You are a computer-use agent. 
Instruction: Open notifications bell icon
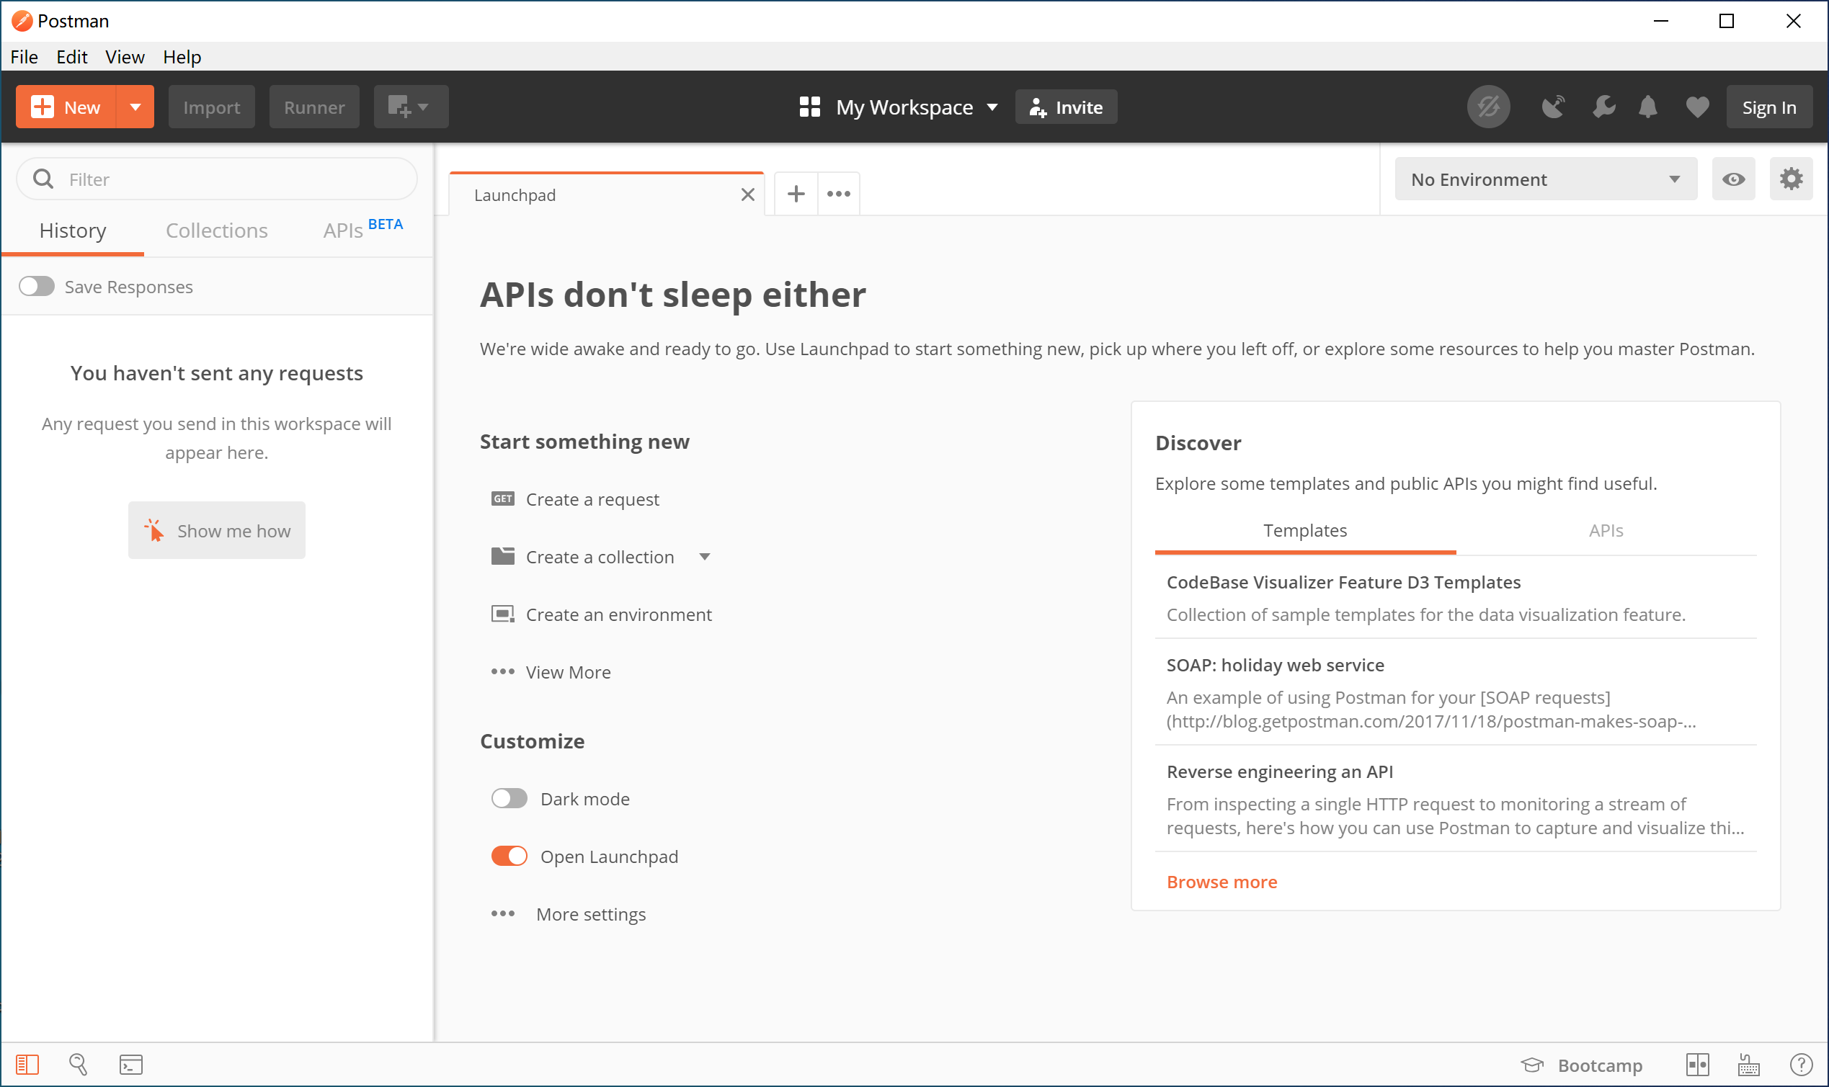tap(1647, 107)
